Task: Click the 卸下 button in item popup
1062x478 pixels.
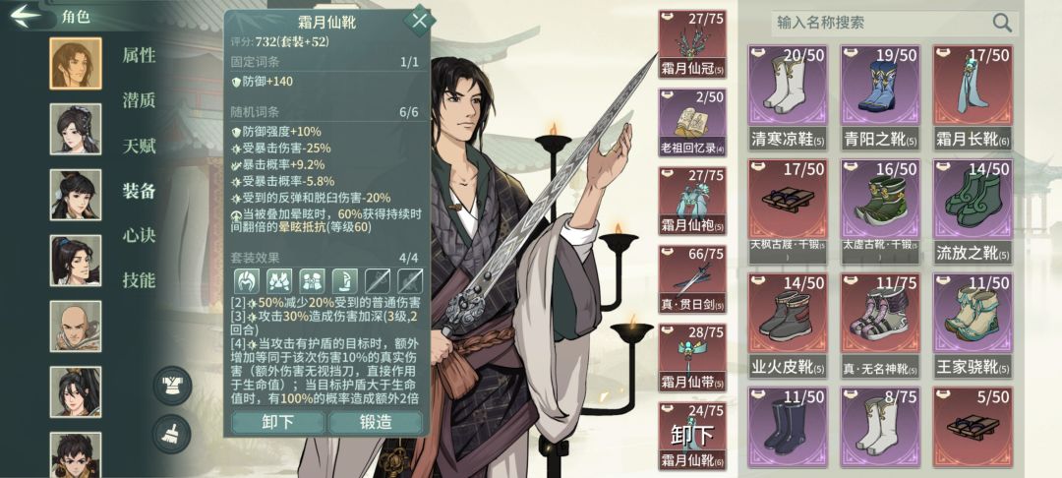Action: (277, 423)
